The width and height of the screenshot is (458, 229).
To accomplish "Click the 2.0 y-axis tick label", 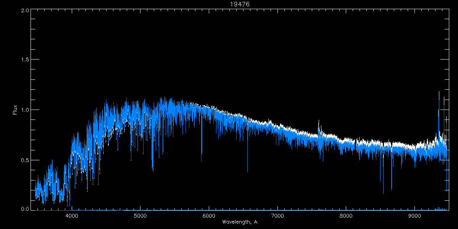I will click(25, 10).
